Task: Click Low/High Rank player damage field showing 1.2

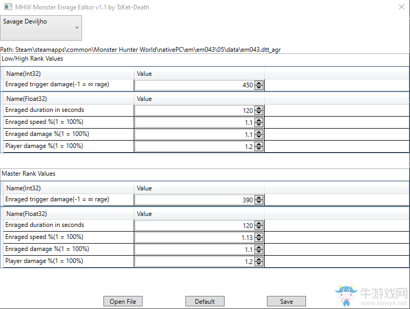Action: 194,146
